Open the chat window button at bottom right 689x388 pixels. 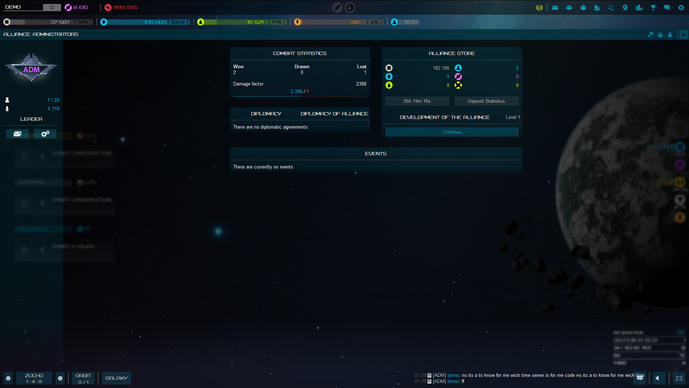pyautogui.click(x=640, y=378)
